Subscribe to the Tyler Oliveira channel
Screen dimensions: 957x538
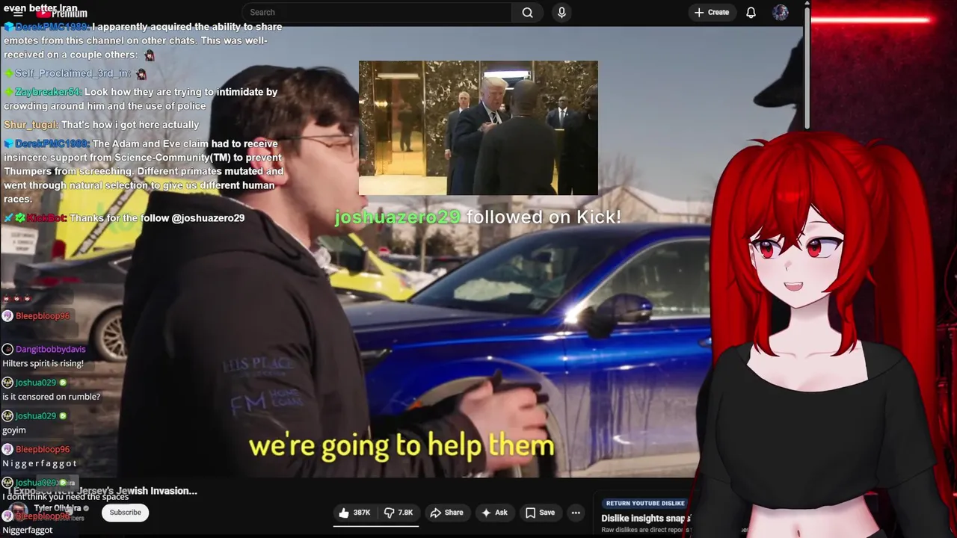pos(125,513)
